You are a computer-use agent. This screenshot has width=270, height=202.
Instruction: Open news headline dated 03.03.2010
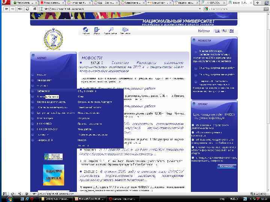[x=132, y=175]
